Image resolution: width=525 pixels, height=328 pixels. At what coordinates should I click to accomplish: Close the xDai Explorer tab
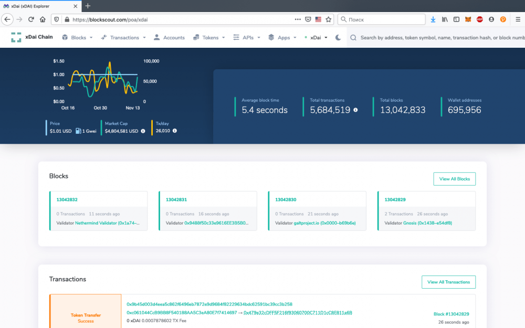point(75,6)
